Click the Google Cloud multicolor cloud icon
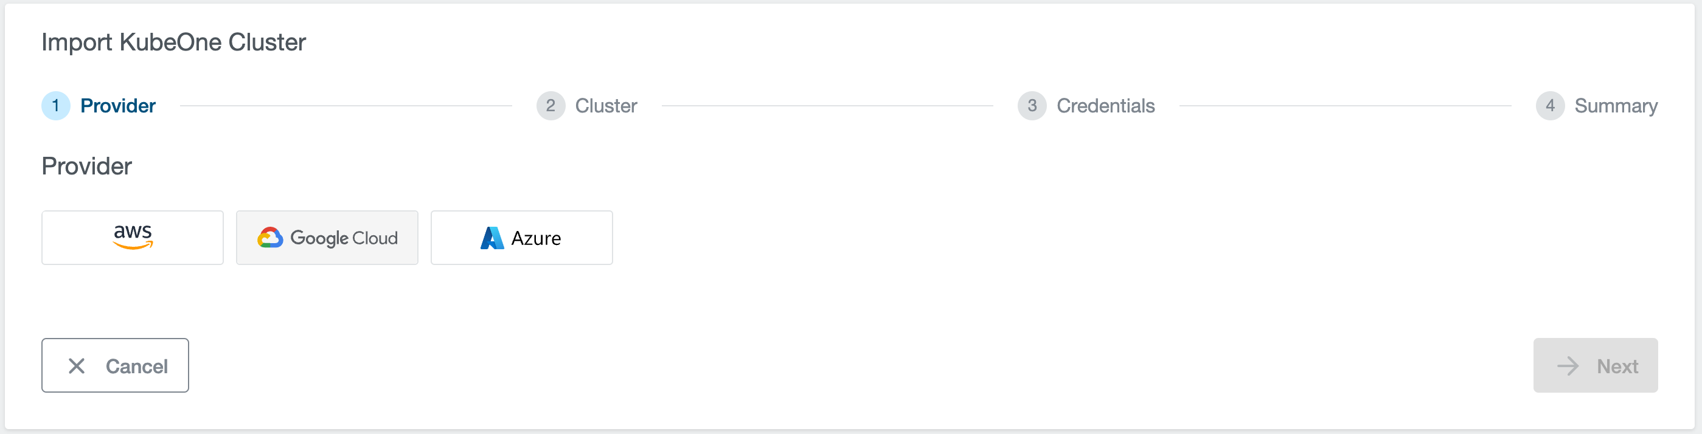Viewport: 1702px width, 434px height. pyautogui.click(x=270, y=238)
